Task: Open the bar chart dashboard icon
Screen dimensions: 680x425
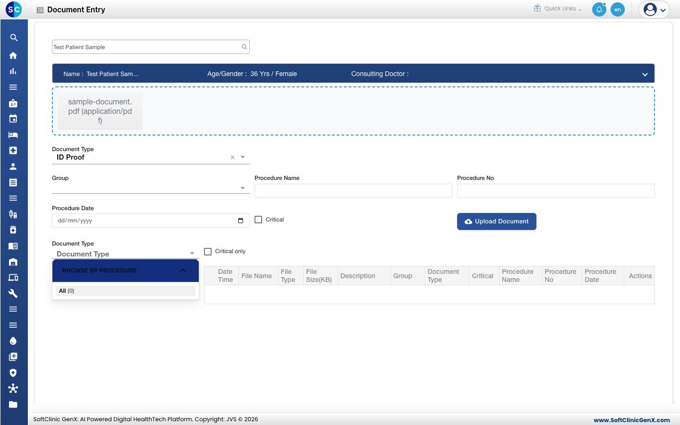Action: point(13,71)
